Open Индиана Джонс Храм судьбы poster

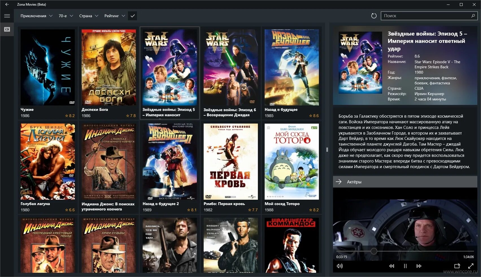(x=109, y=245)
